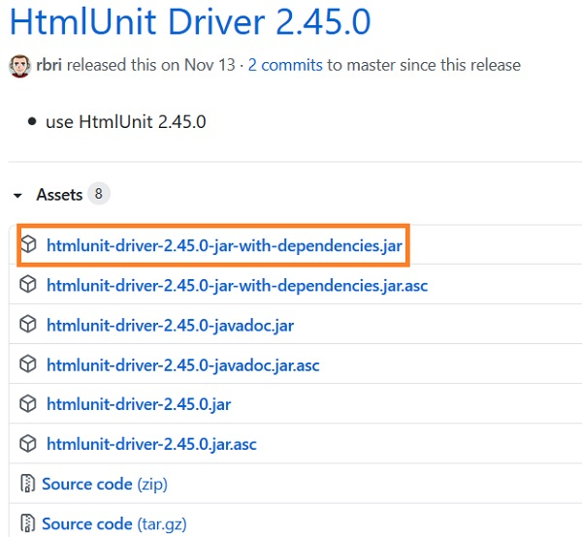582x537 pixels.
Task: Collapse the Assets section arrow
Action: (x=17, y=195)
